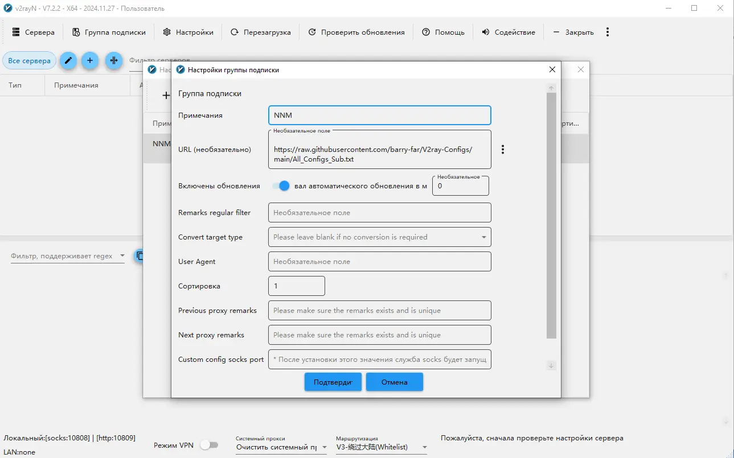Click the LAN:none status text

click(x=19, y=452)
